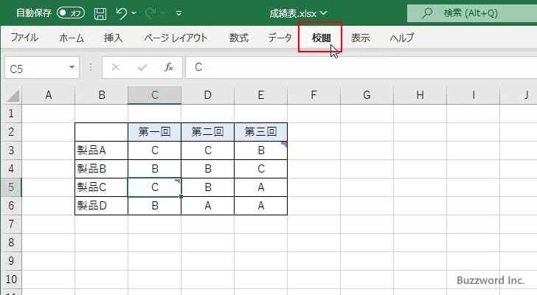Expand the Name Box dropdown arrow

72,67
